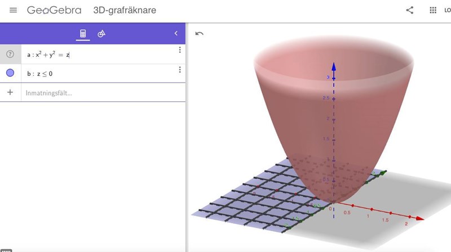The image size is (451, 252).
Task: Collapse the algebra side panel
Action: (176, 34)
